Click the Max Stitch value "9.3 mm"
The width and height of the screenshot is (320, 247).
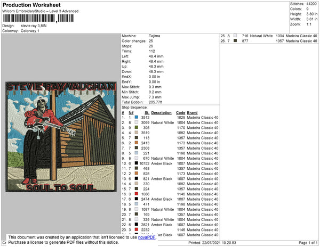(155, 87)
